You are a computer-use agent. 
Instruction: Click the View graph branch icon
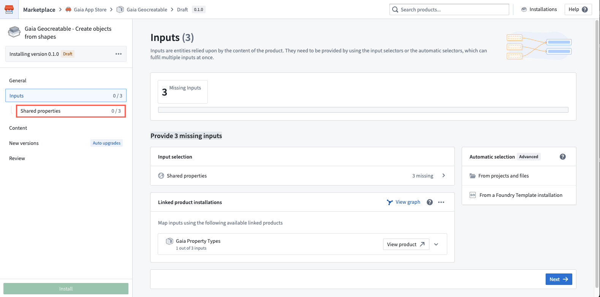[x=390, y=202]
